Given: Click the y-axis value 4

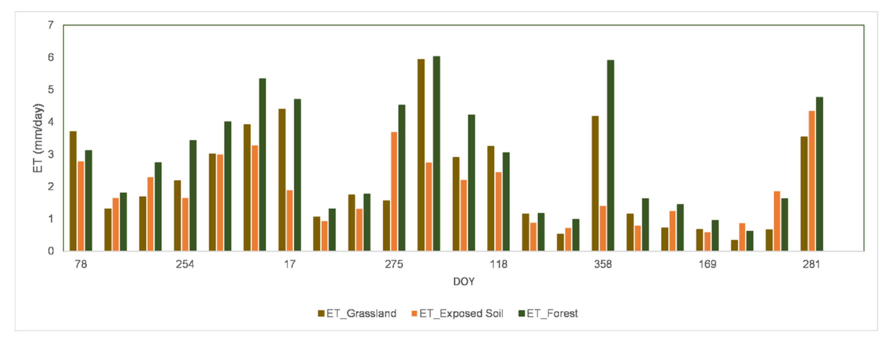Looking at the screenshot, I should (x=51, y=122).
